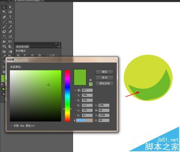Click the yellow Y field showing 100%
The image size is (180, 152).
(x=104, y=115)
